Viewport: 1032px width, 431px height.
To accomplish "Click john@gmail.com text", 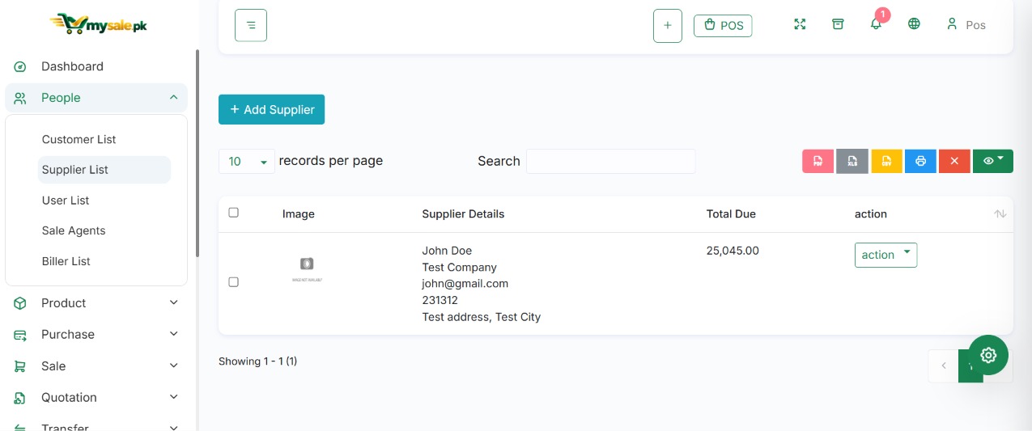I will click(465, 284).
